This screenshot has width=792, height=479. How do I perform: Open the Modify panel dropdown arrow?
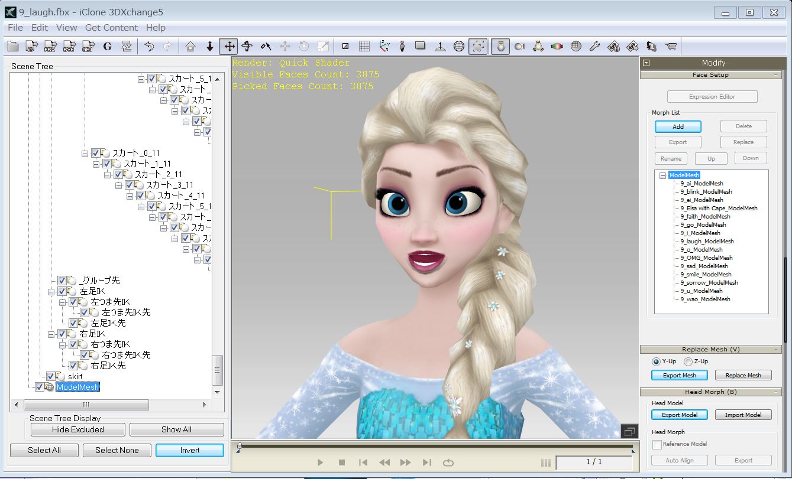[646, 63]
